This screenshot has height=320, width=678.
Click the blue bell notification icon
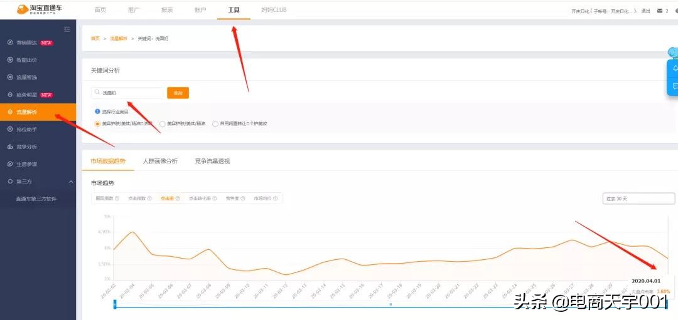coord(675,69)
